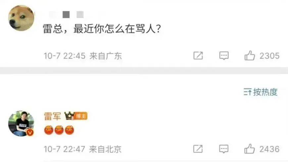Tap the orange V verified badge
Screen dimensions: 288x162
pos(30,132)
